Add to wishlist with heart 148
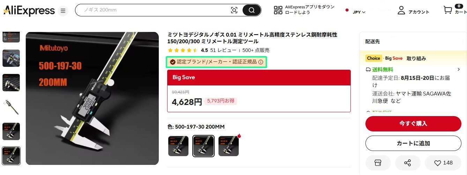 pos(443,163)
